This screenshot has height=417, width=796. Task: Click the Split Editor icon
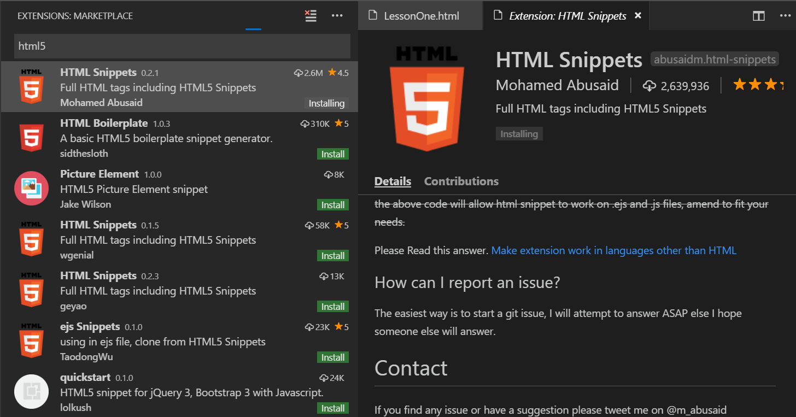[x=758, y=16]
